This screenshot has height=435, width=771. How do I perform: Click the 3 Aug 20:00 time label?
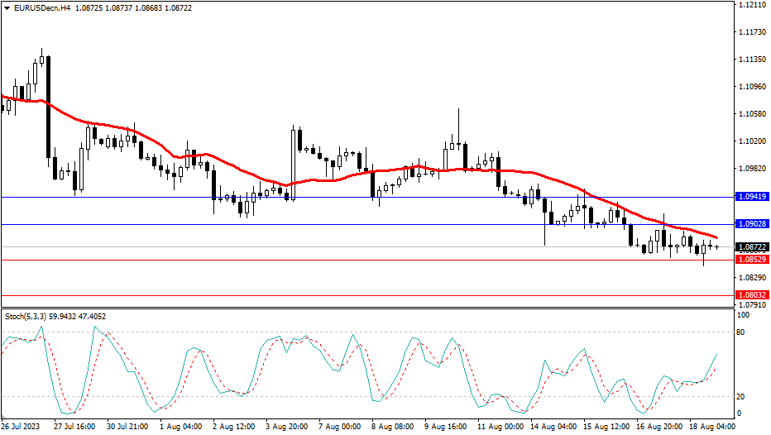[x=289, y=427]
